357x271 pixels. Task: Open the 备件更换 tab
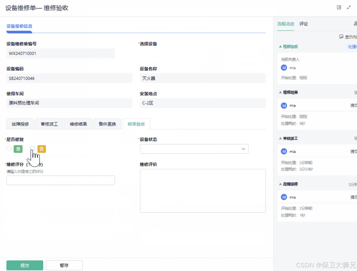coord(107,124)
